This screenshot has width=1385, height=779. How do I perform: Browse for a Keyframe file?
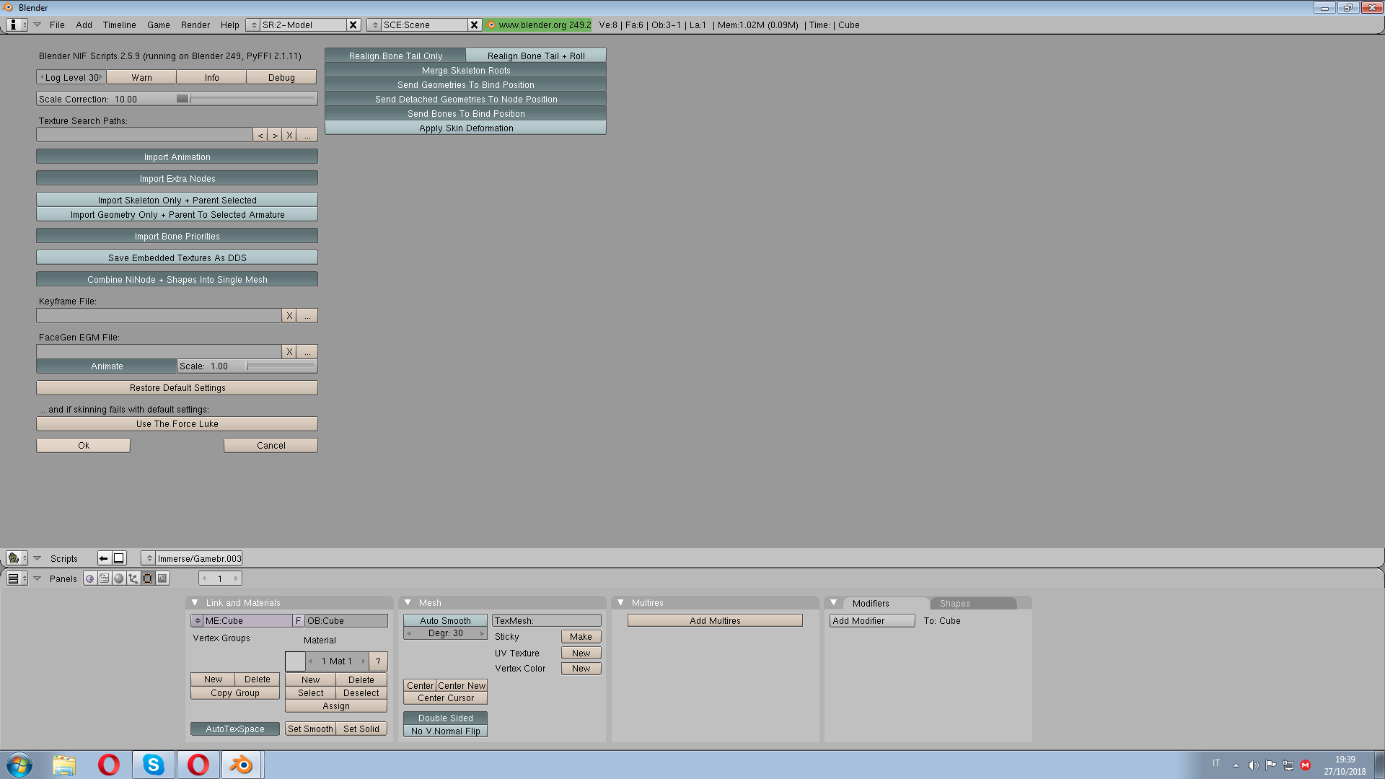tap(307, 316)
